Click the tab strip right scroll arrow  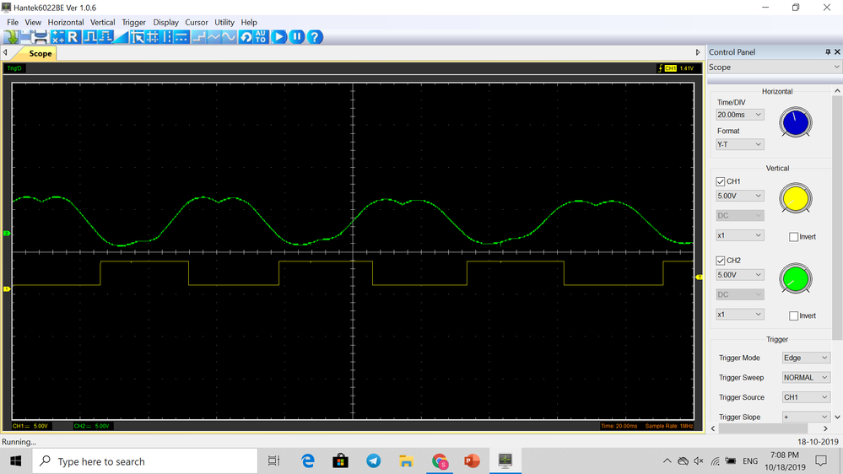coord(698,52)
